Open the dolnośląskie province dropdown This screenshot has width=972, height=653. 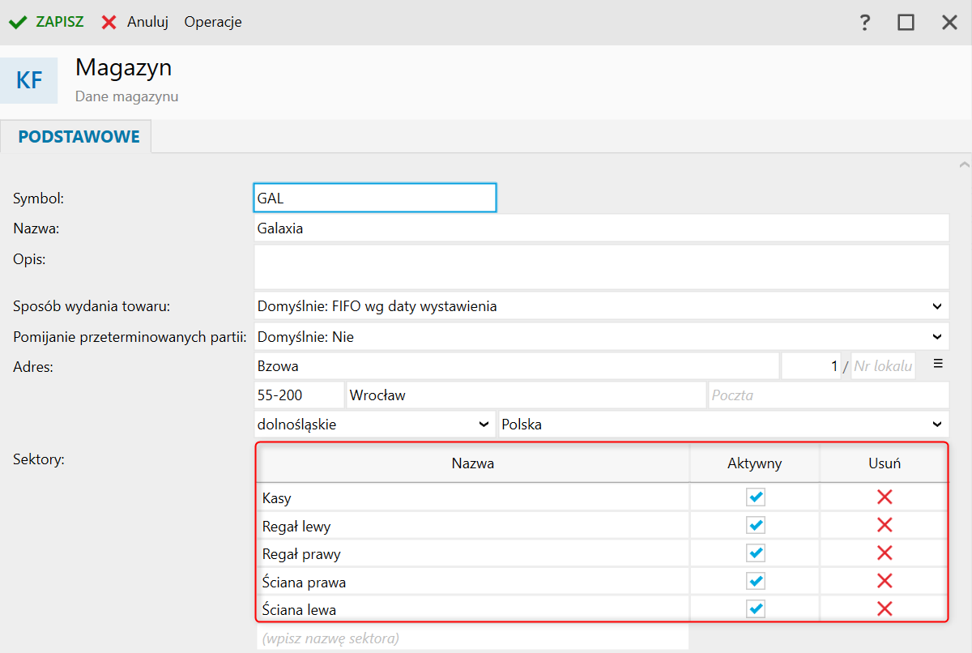click(484, 424)
